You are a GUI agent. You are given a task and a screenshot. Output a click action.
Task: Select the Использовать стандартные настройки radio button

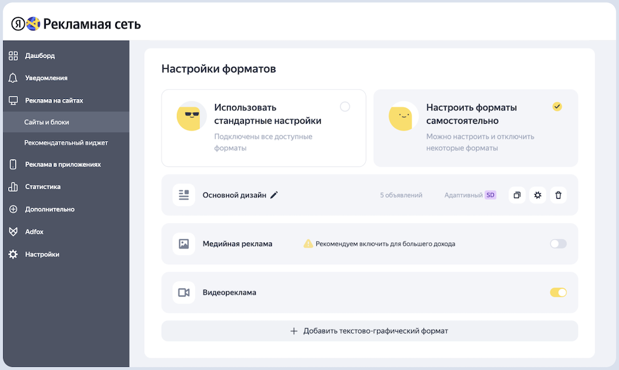(345, 106)
